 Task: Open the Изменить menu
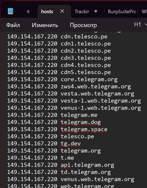click(x=45, y=25)
